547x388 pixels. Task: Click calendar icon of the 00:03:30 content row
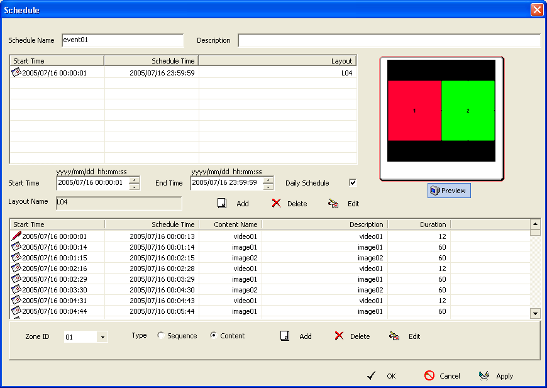[x=16, y=289]
